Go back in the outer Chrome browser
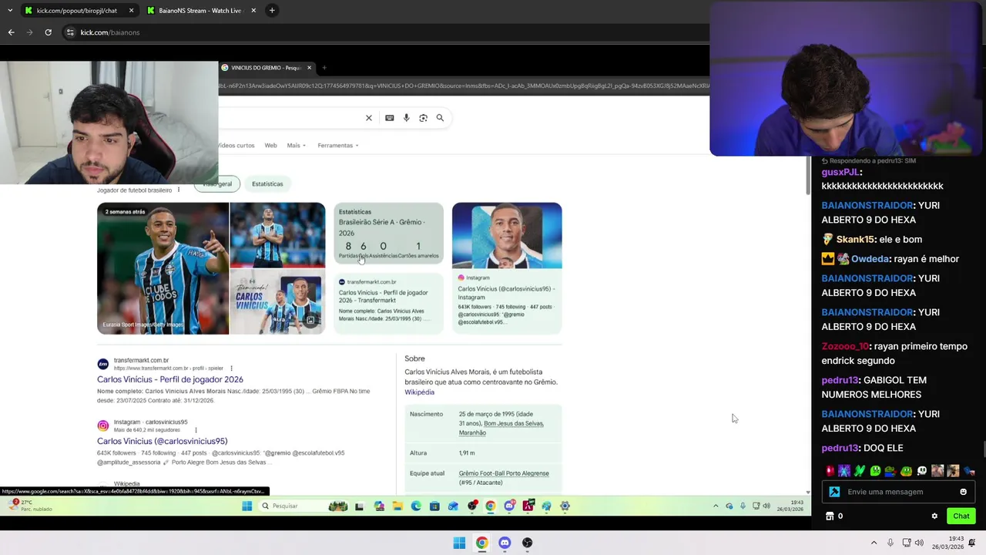Screen dimensions: 986x555 click(11, 32)
